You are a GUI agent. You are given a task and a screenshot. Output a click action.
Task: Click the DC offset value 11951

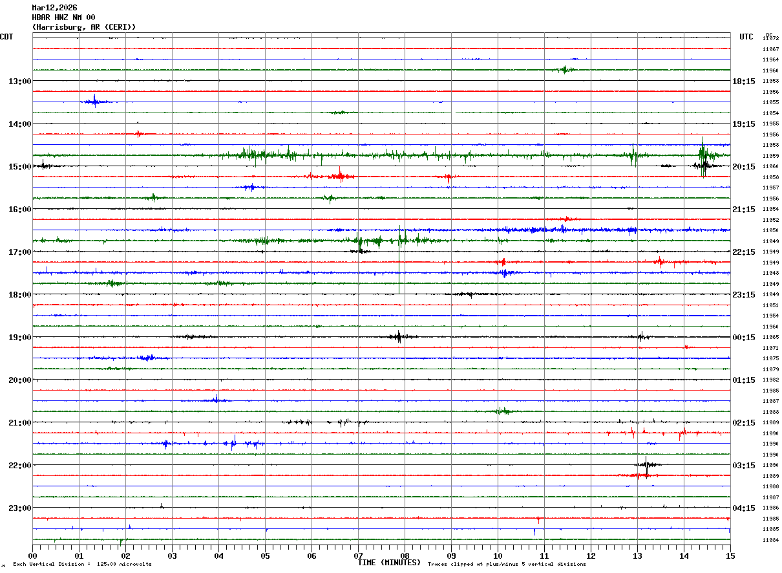(770, 305)
